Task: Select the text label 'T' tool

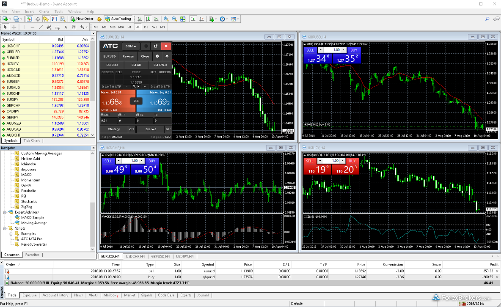Action: point(74,27)
